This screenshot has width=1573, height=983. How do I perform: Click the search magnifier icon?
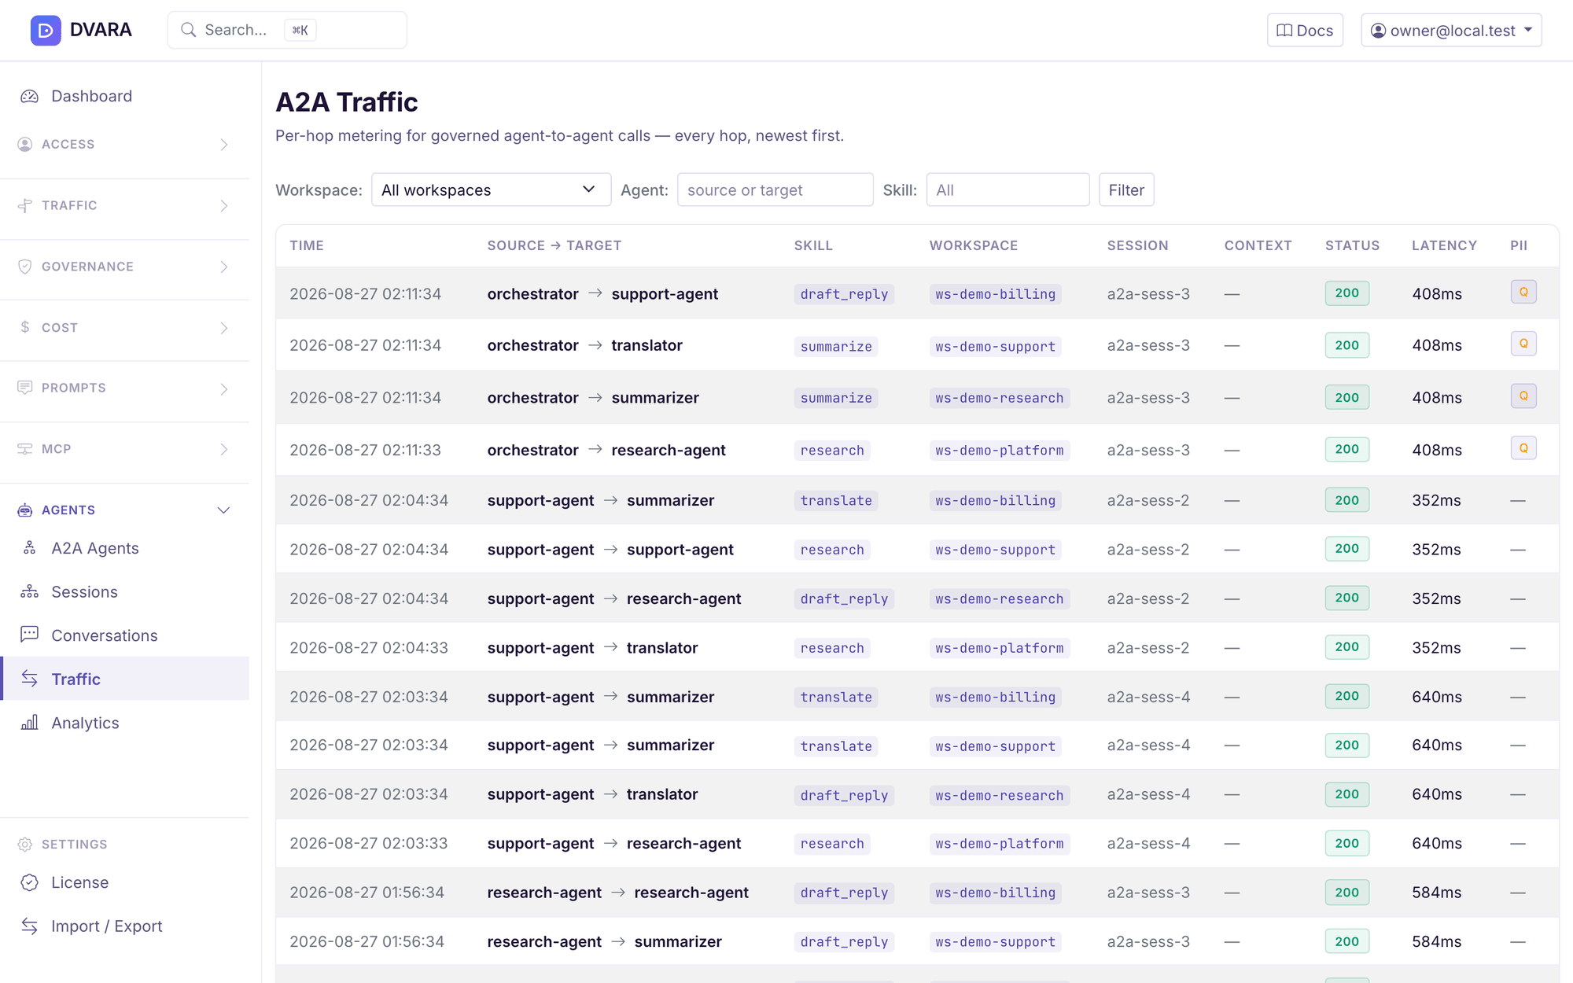click(x=188, y=30)
